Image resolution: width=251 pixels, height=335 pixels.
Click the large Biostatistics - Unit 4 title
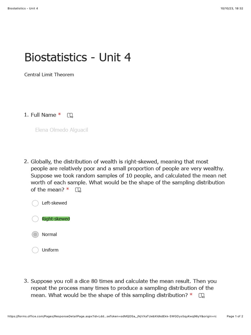point(77,57)
